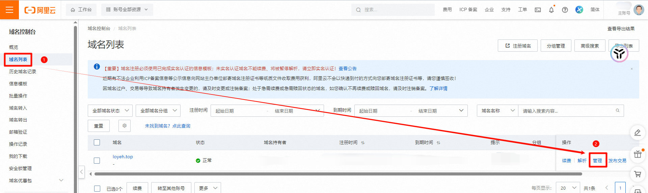Click the 重置 button

tap(99, 126)
